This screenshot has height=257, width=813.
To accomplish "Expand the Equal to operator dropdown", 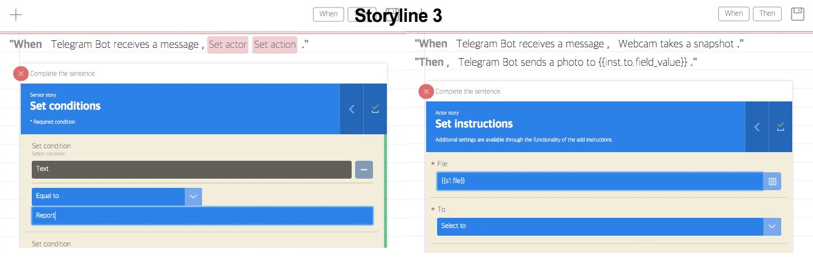I will (x=193, y=196).
